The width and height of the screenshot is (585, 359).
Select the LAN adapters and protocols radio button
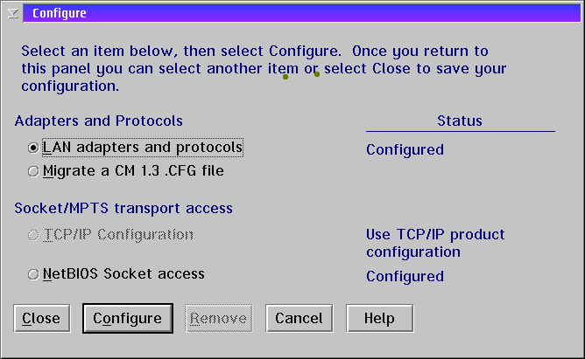(33, 148)
